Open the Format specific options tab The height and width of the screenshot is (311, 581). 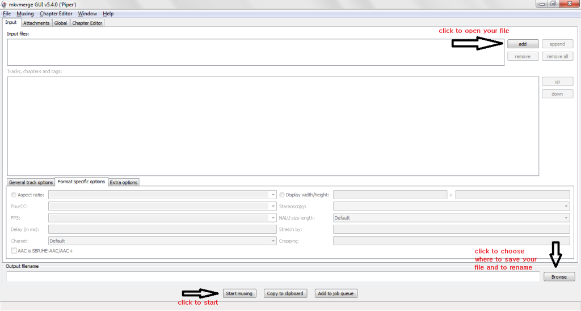(x=81, y=182)
